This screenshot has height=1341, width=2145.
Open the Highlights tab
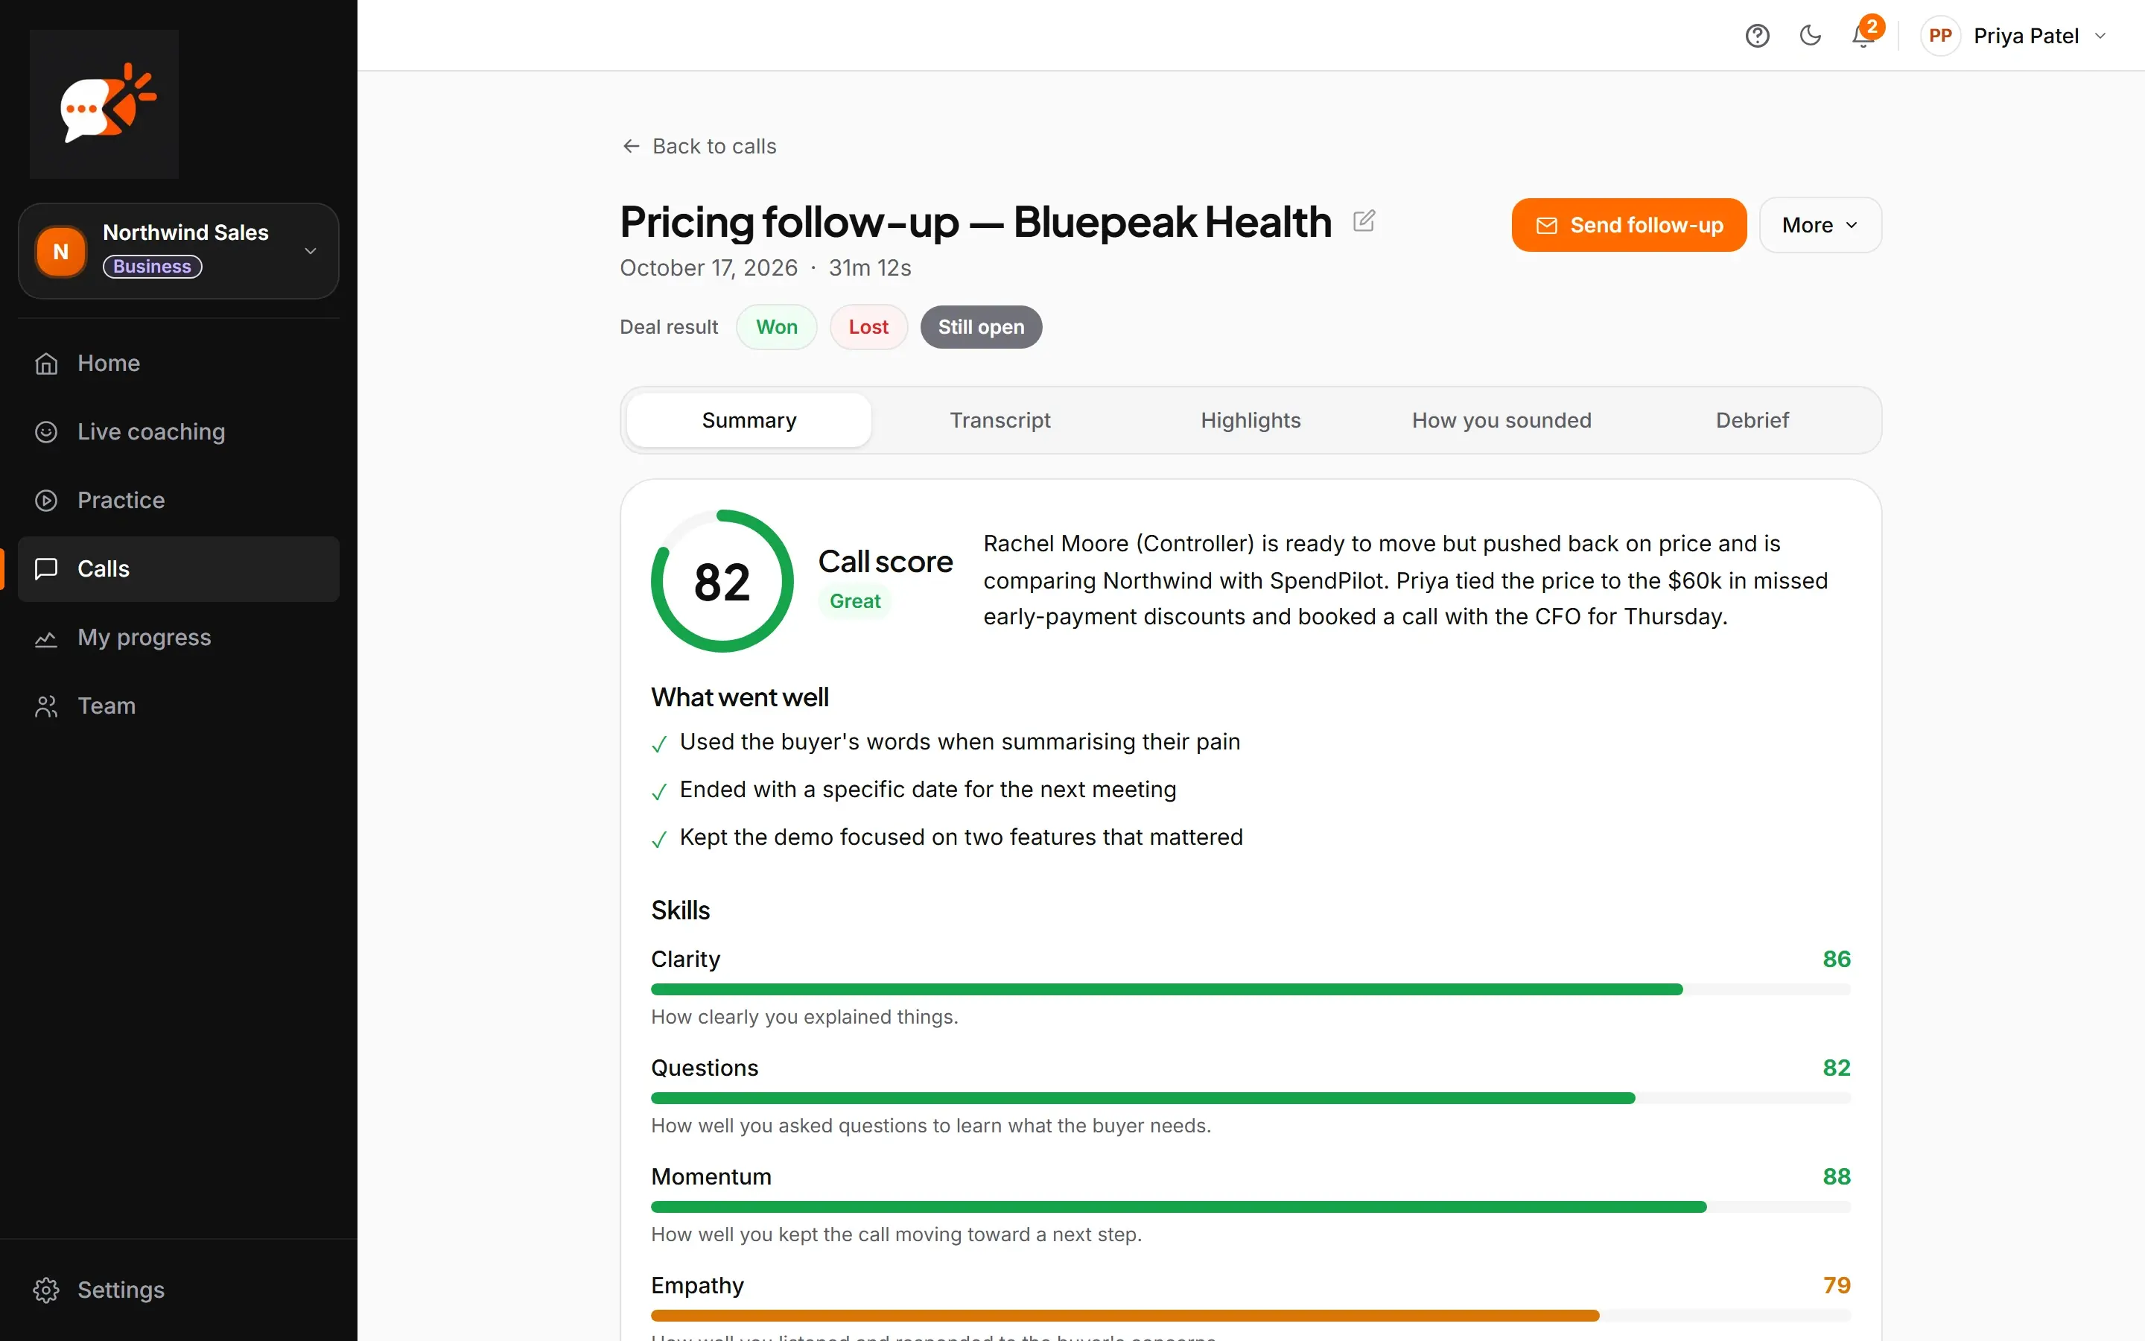1251,420
